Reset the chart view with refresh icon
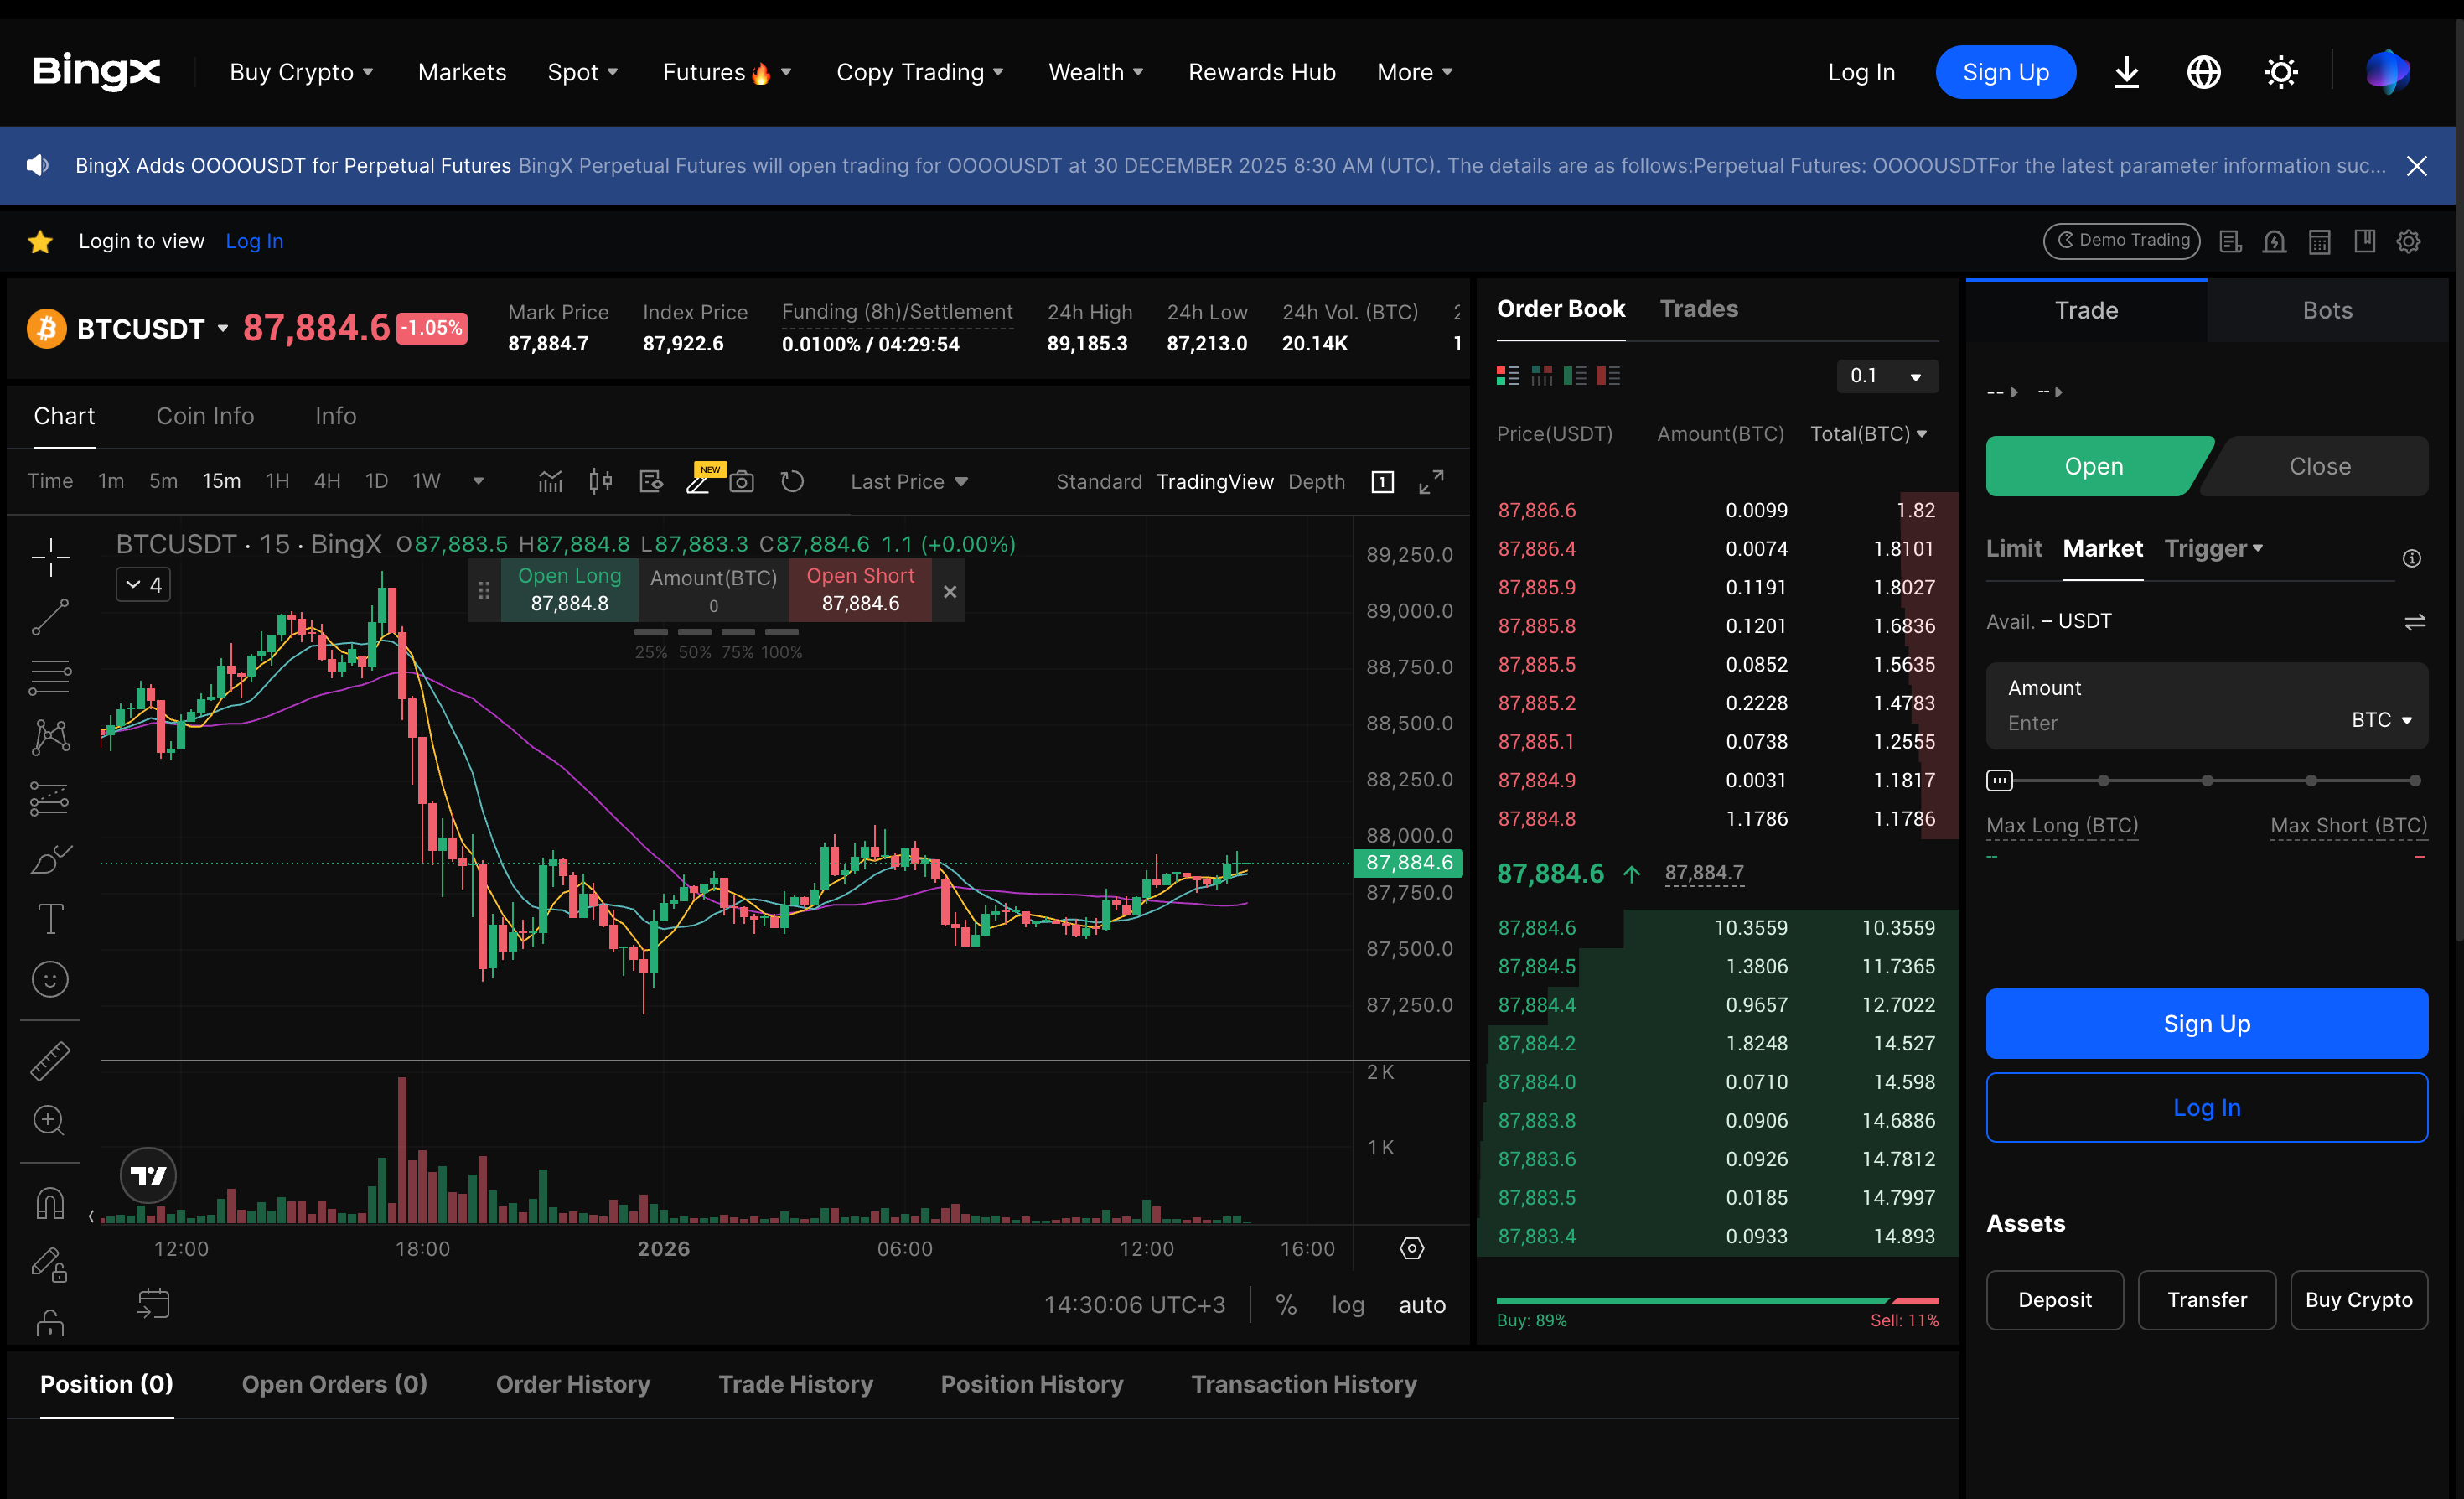This screenshot has height=1499, width=2464. point(793,481)
